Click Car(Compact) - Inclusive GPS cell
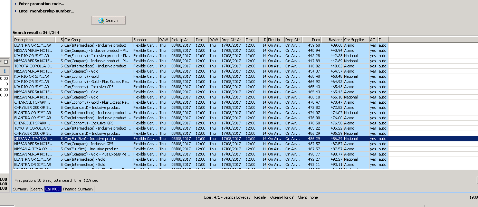This screenshot has width=478, height=207. coord(98,144)
